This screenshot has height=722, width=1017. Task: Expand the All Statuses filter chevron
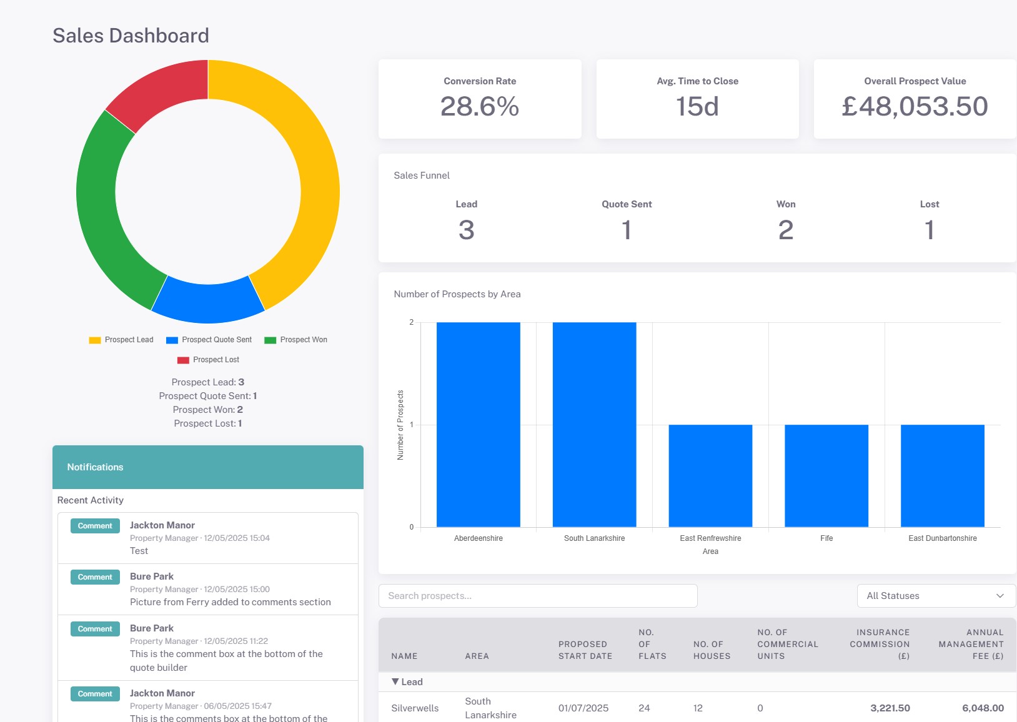click(x=1001, y=595)
